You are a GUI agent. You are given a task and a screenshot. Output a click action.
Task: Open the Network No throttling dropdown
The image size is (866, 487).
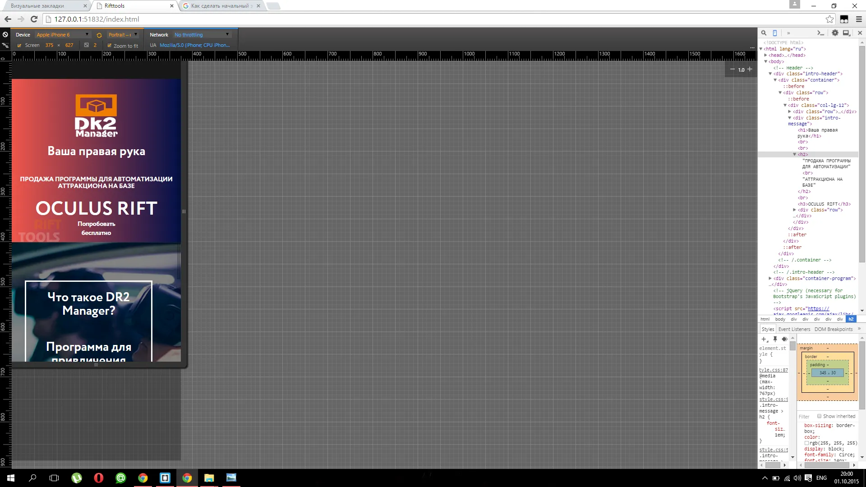coord(202,35)
